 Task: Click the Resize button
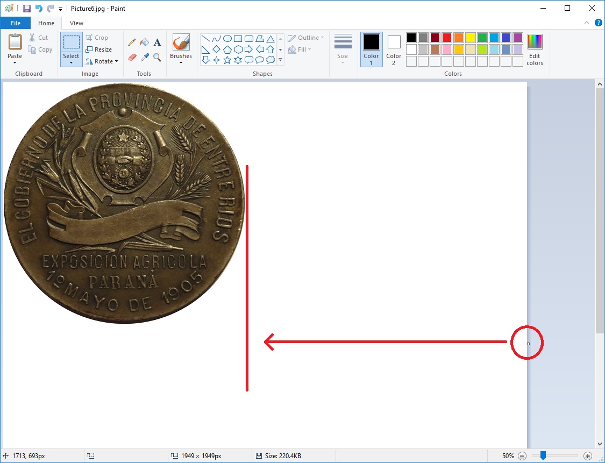coord(99,49)
